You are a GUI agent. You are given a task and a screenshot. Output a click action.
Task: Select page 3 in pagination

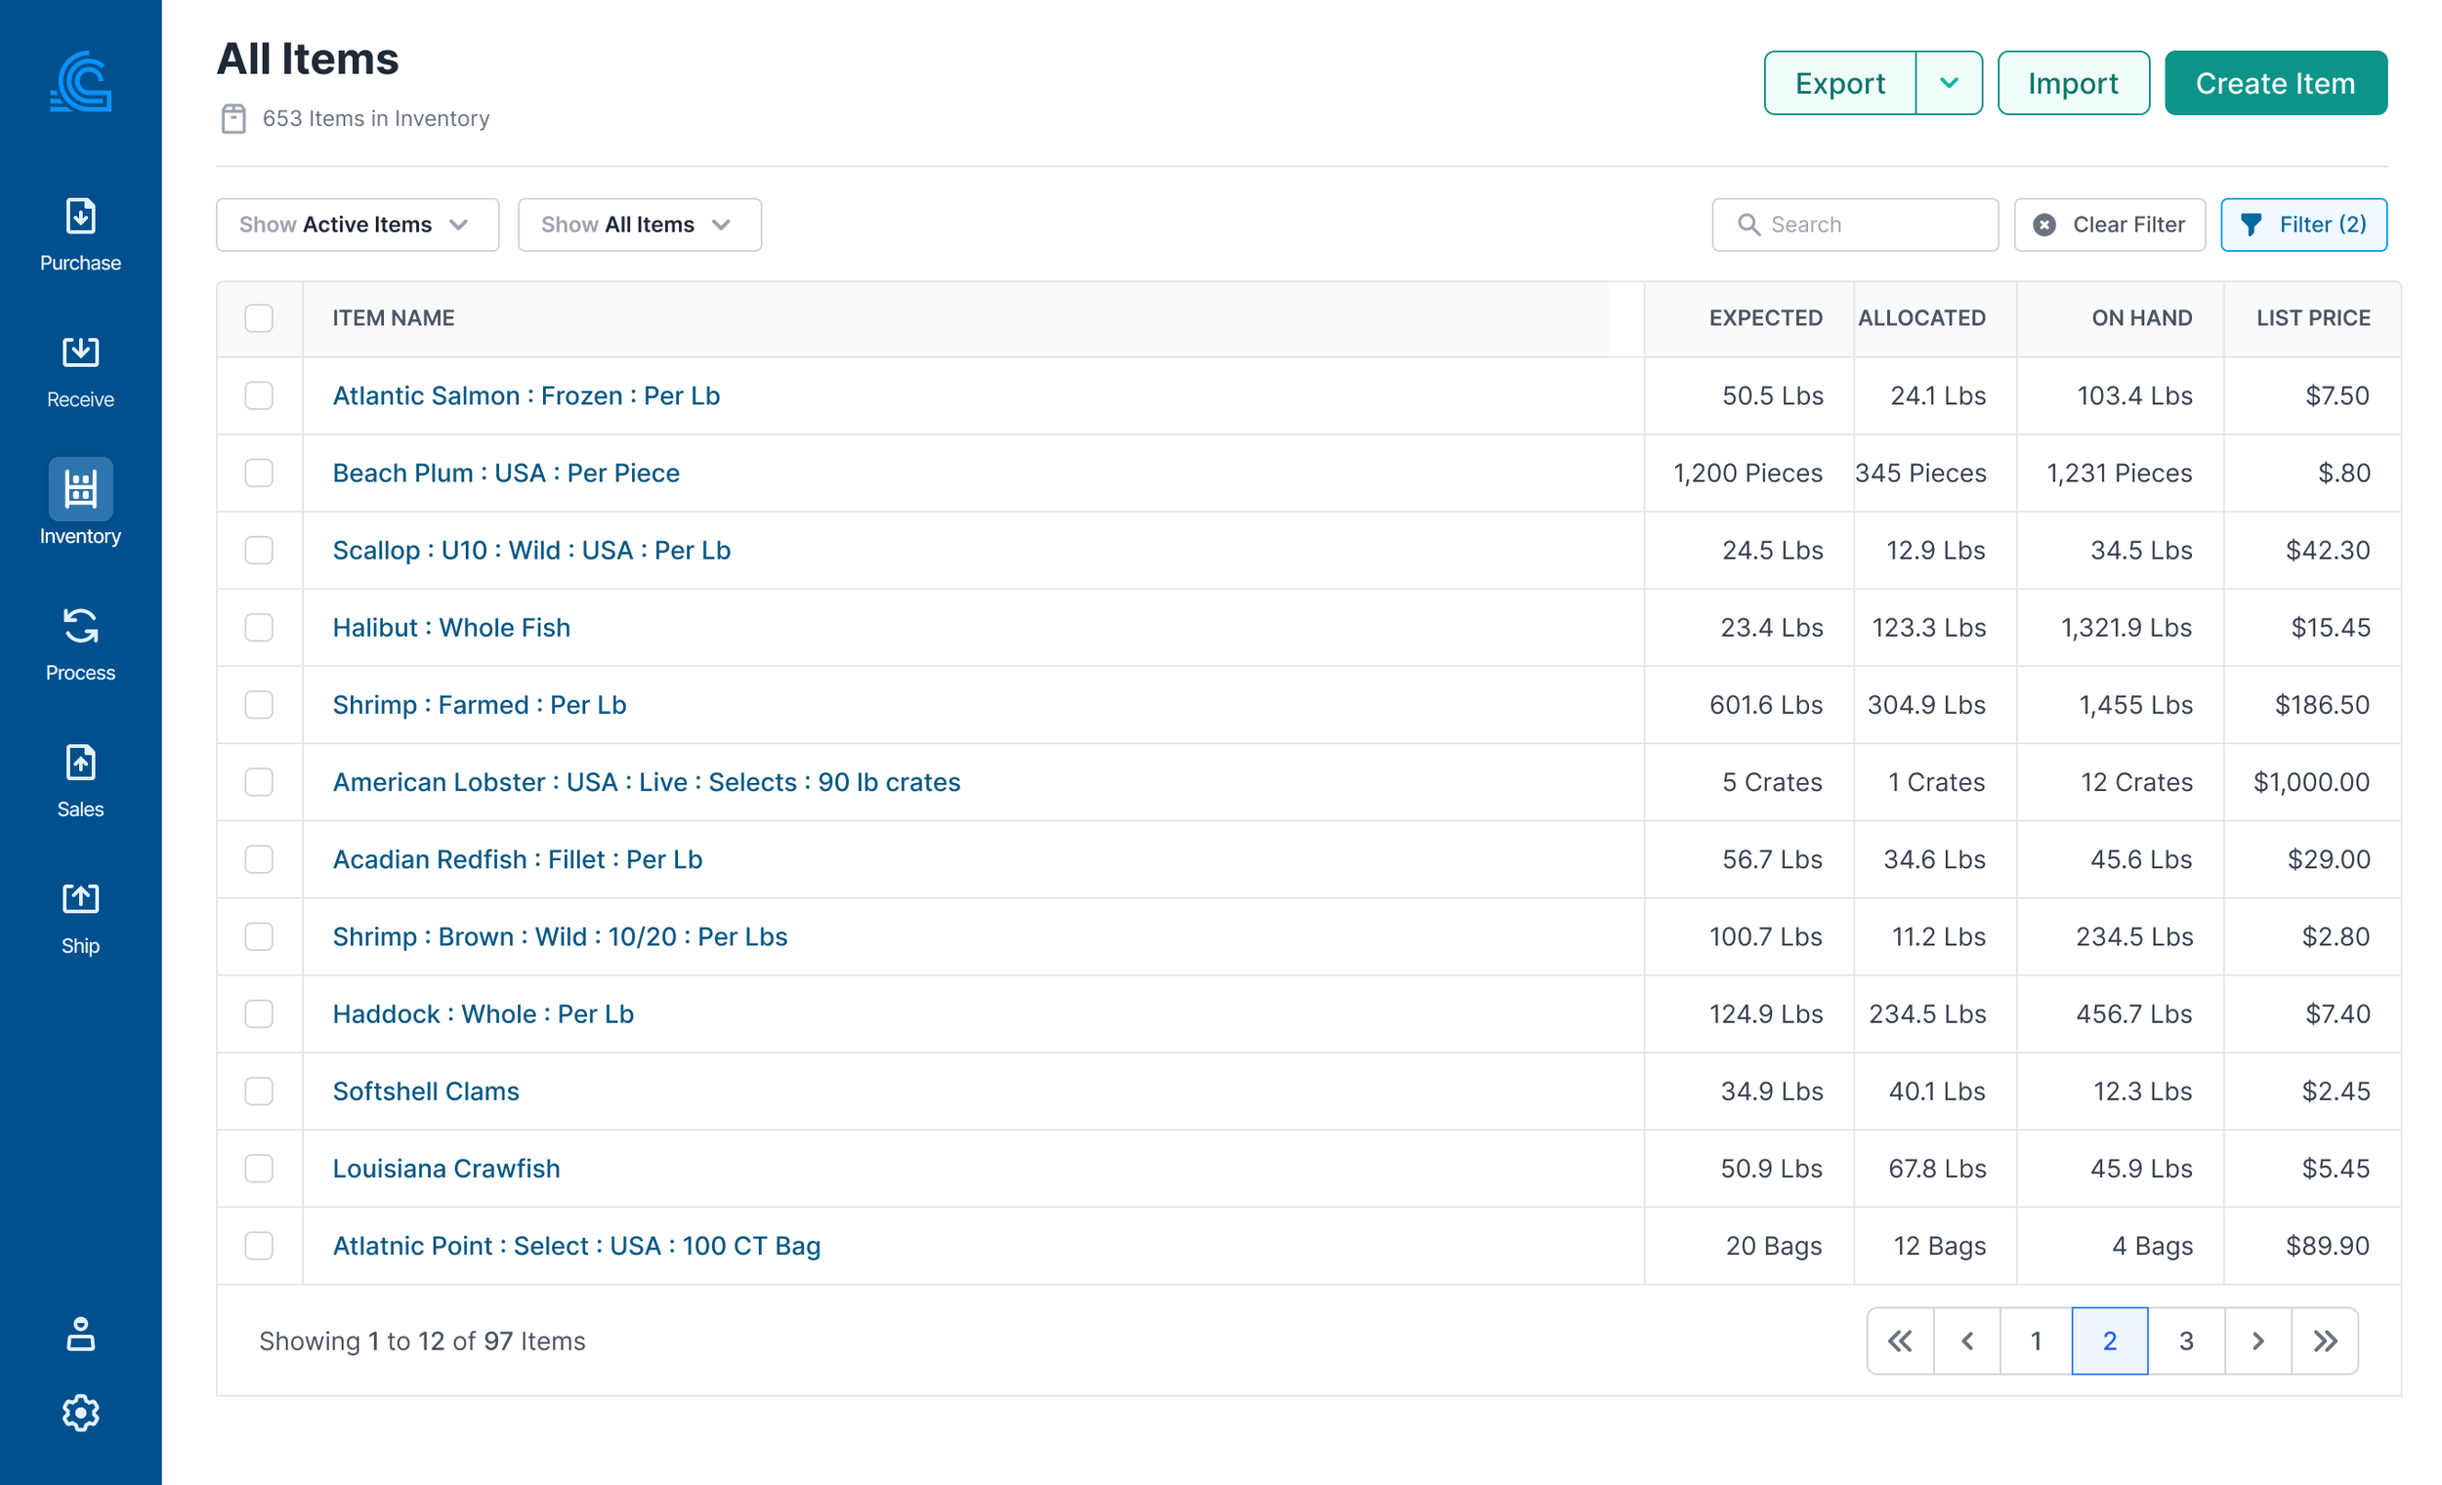click(x=2185, y=1341)
